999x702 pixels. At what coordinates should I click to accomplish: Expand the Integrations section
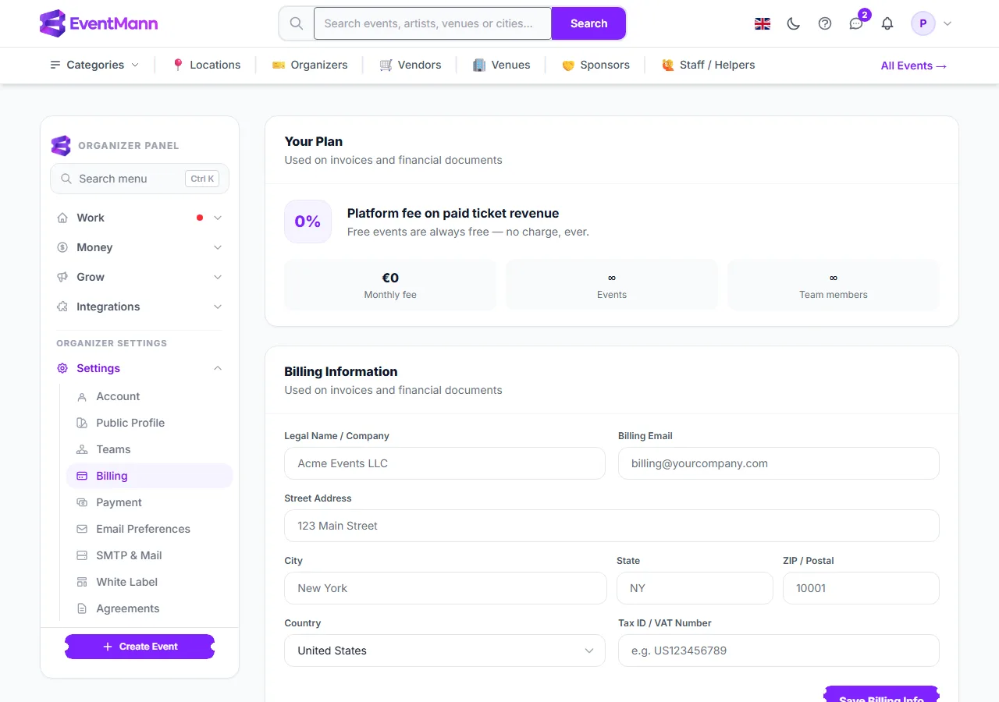click(x=140, y=307)
